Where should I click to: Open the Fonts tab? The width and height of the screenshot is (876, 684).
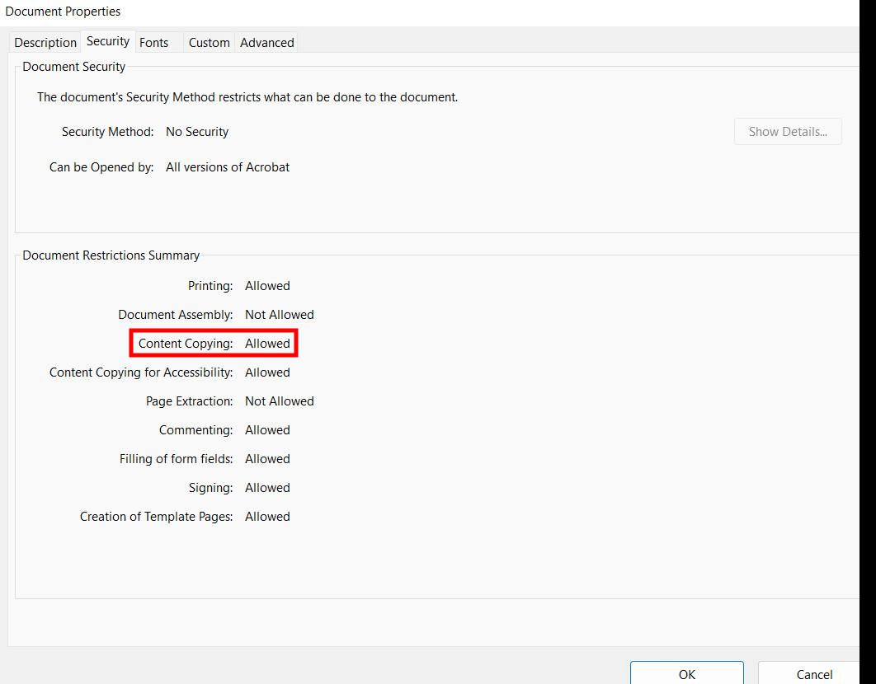click(153, 42)
